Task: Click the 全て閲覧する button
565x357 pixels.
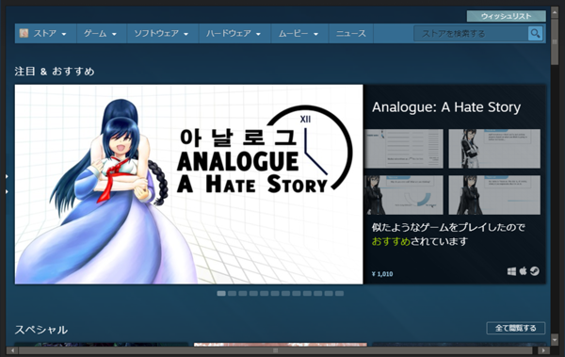Action: 516,328
